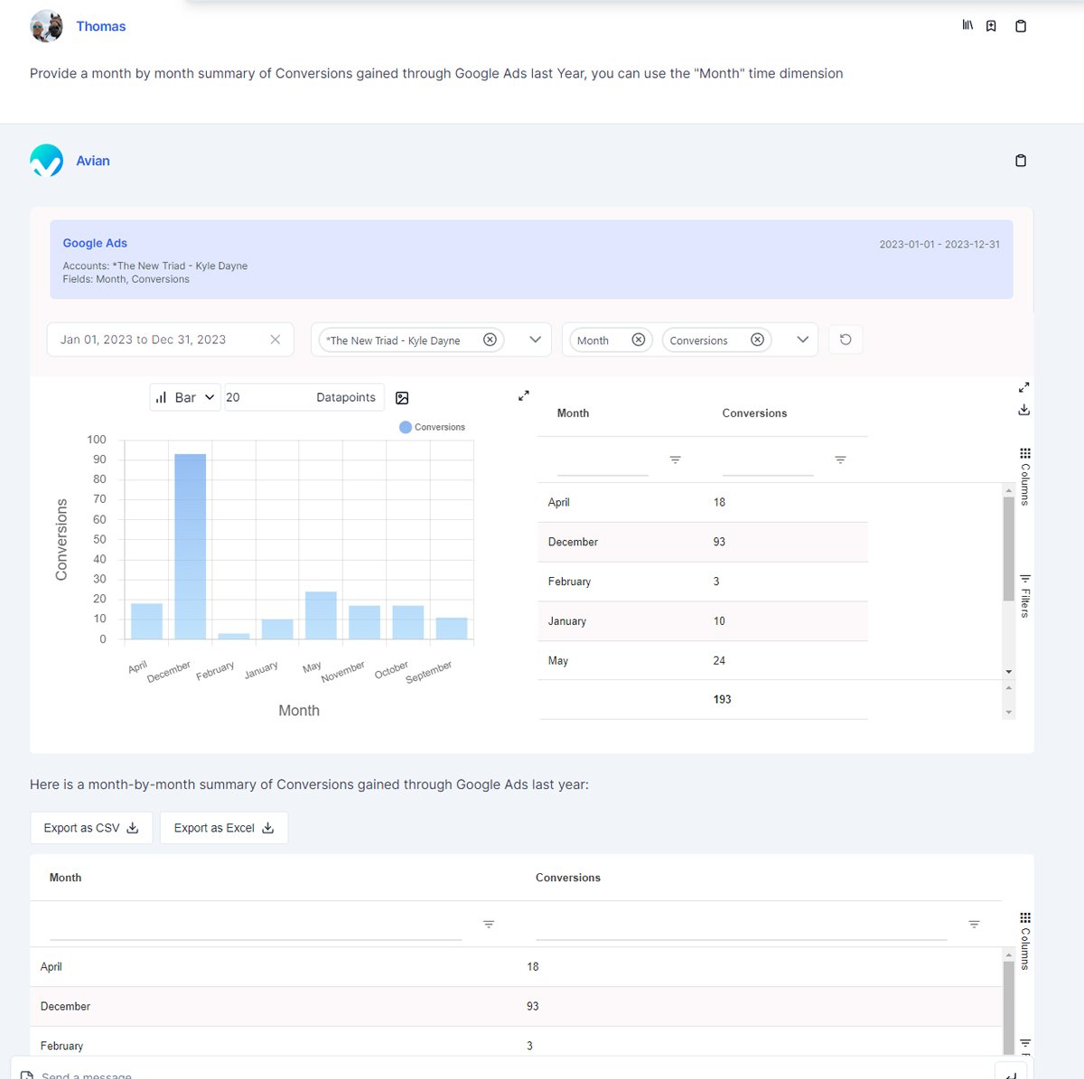1084x1079 pixels.
Task: Open the Bar chart type dropdown
Action: coord(185,397)
